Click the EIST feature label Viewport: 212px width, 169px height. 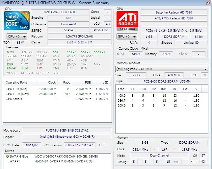(25, 68)
